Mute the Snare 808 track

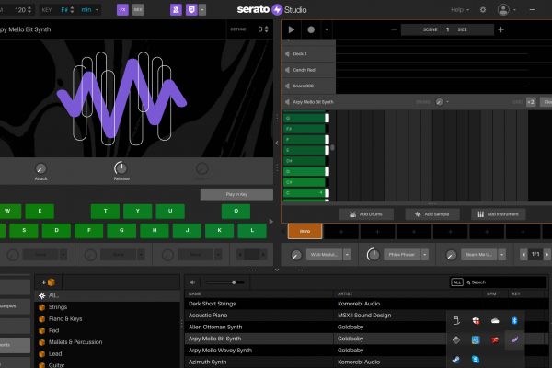[287, 86]
